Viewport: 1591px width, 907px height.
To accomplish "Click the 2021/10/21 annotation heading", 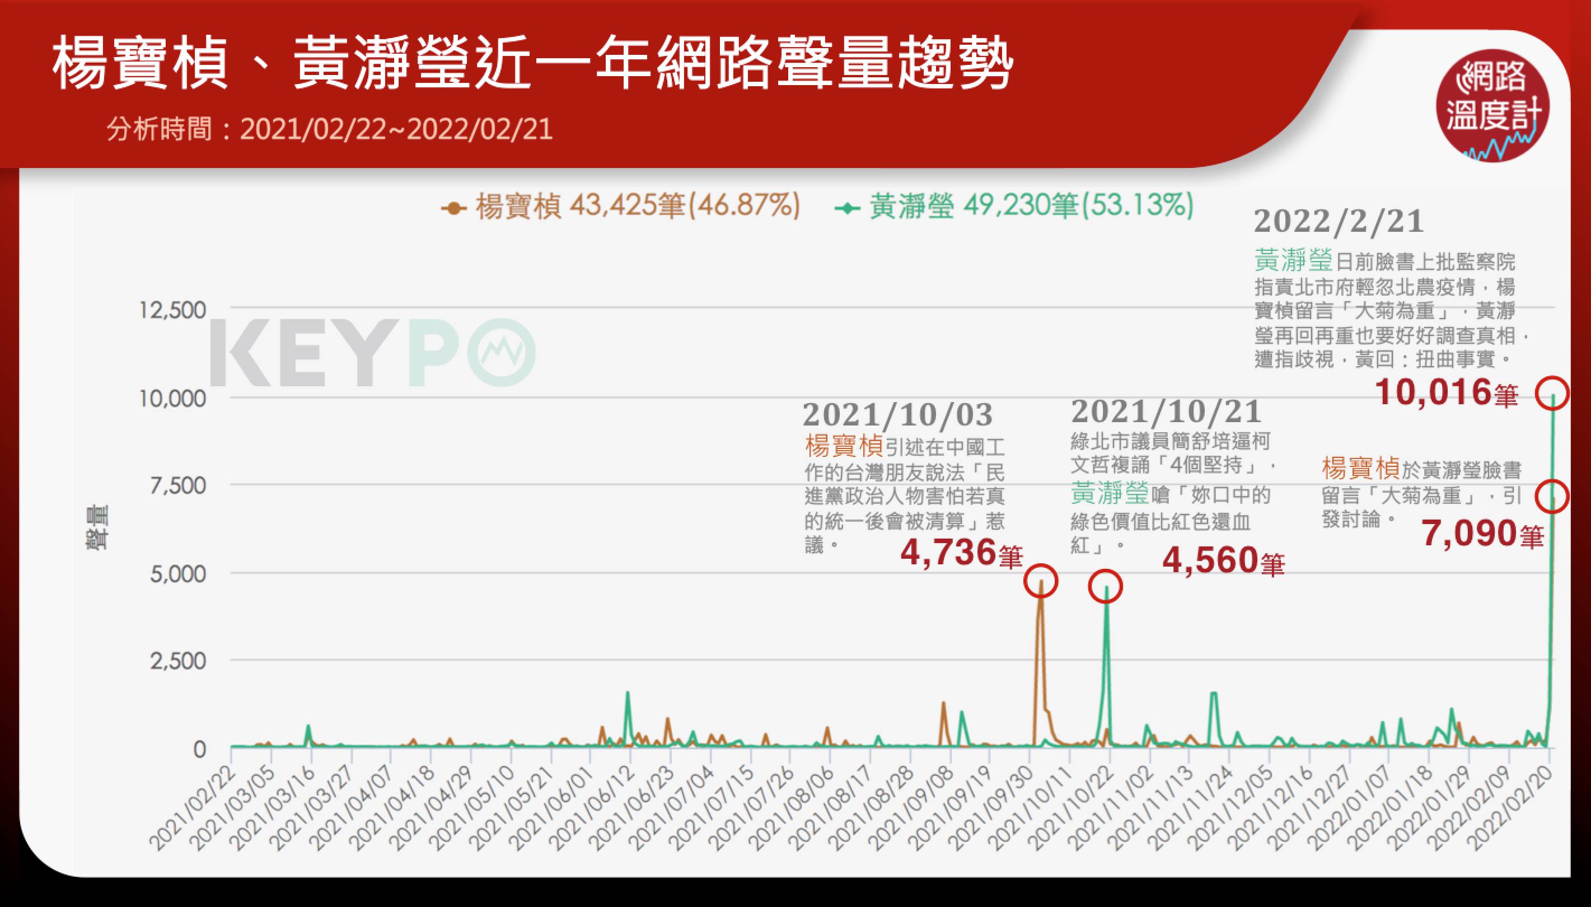I will [1166, 412].
